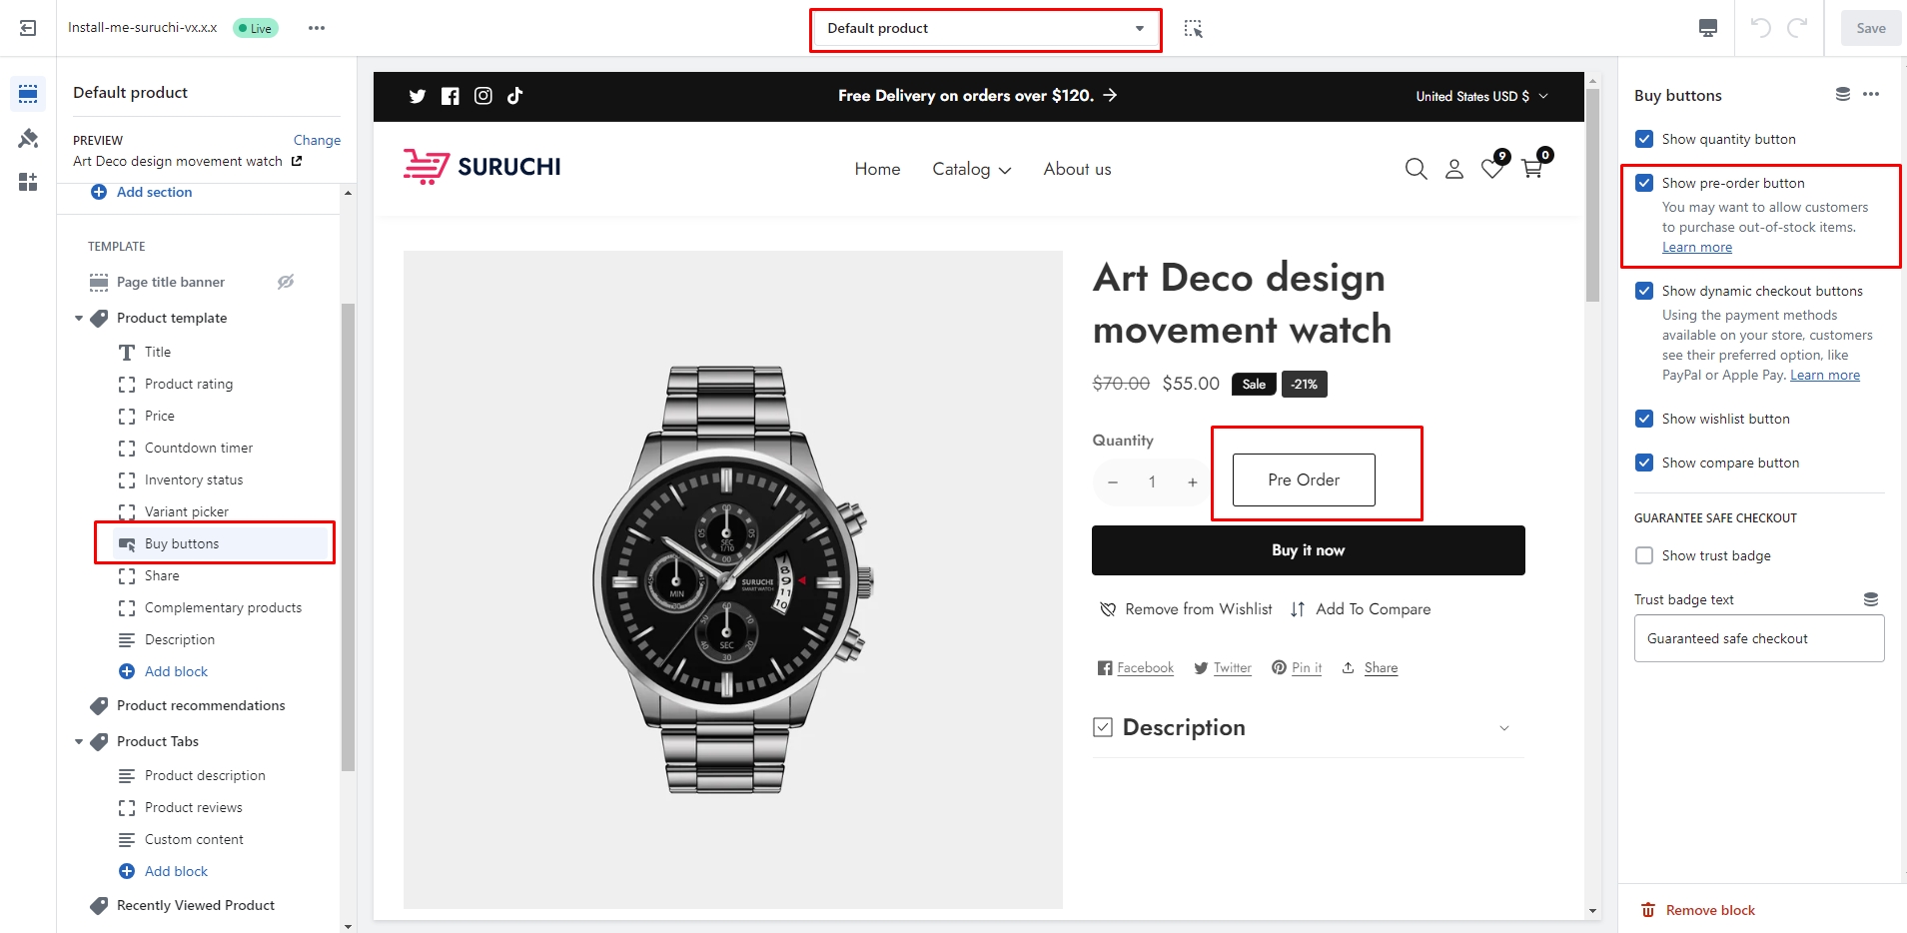Open the Catalog menu in store navigation
Viewport: 1907px width, 933px height.
coord(971,170)
